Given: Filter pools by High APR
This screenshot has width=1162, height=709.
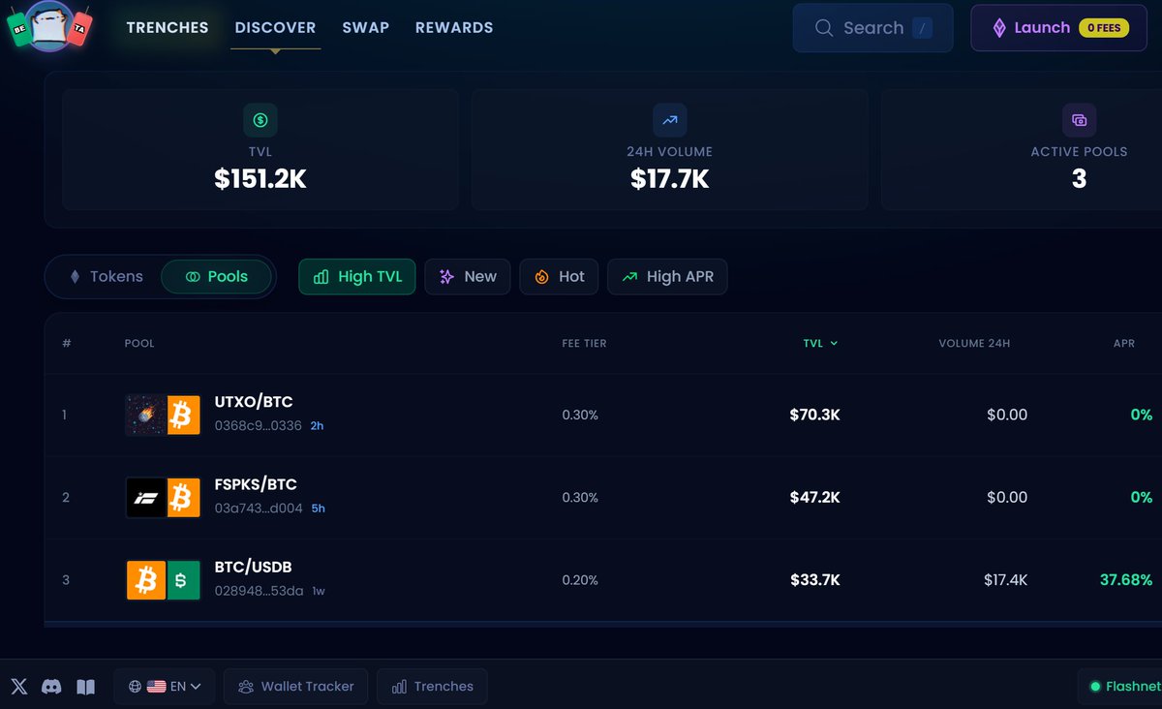Looking at the screenshot, I should [x=667, y=277].
